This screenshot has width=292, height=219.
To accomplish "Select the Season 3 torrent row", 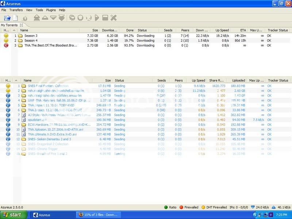I will (146, 35).
